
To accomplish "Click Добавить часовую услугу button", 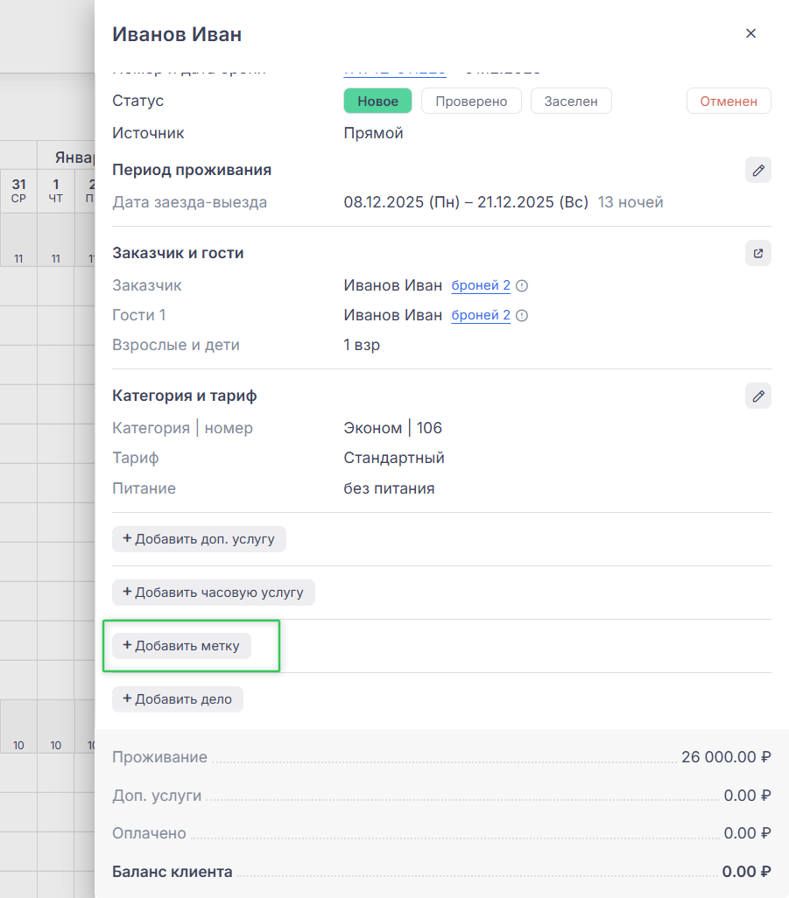I will [x=213, y=593].
